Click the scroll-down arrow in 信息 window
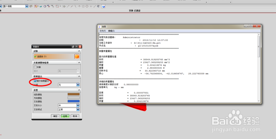 [x=259, y=101]
